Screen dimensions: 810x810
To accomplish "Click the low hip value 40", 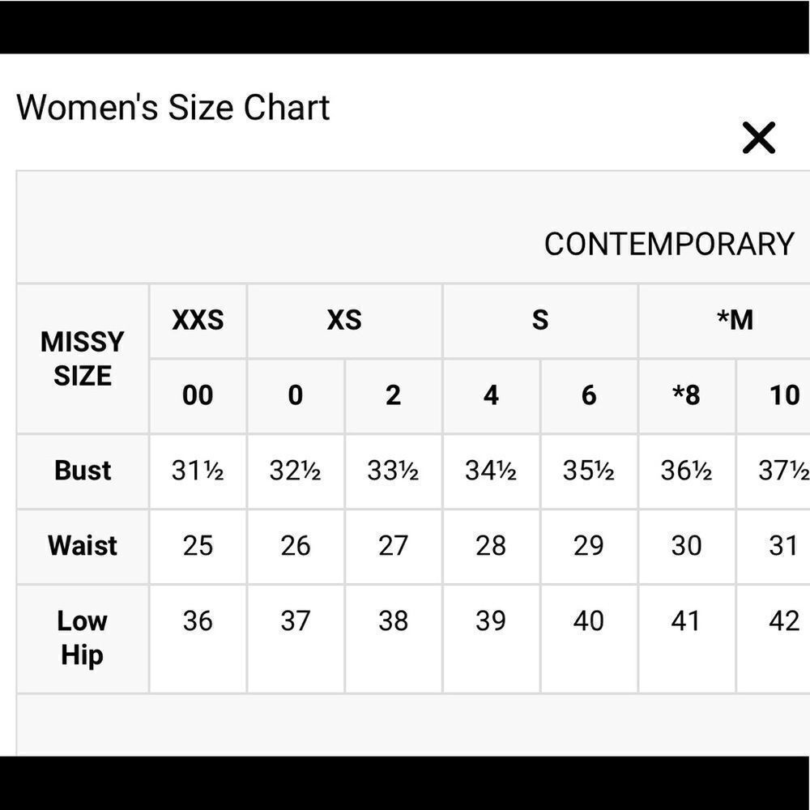I will tap(589, 621).
